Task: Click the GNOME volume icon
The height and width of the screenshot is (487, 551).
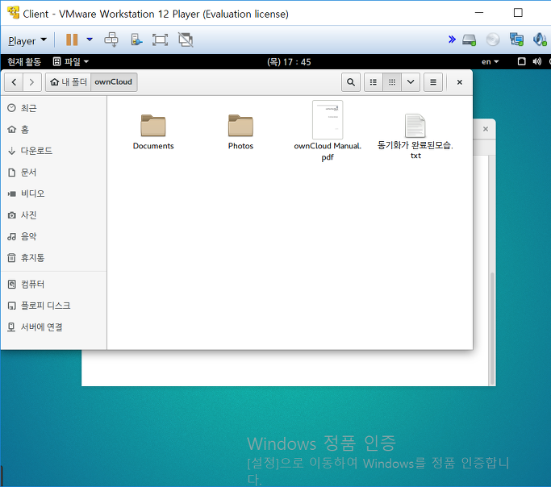Action: click(x=537, y=62)
